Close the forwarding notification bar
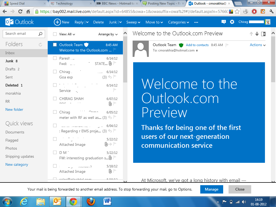Screen dimensions: 276x207 240,189
